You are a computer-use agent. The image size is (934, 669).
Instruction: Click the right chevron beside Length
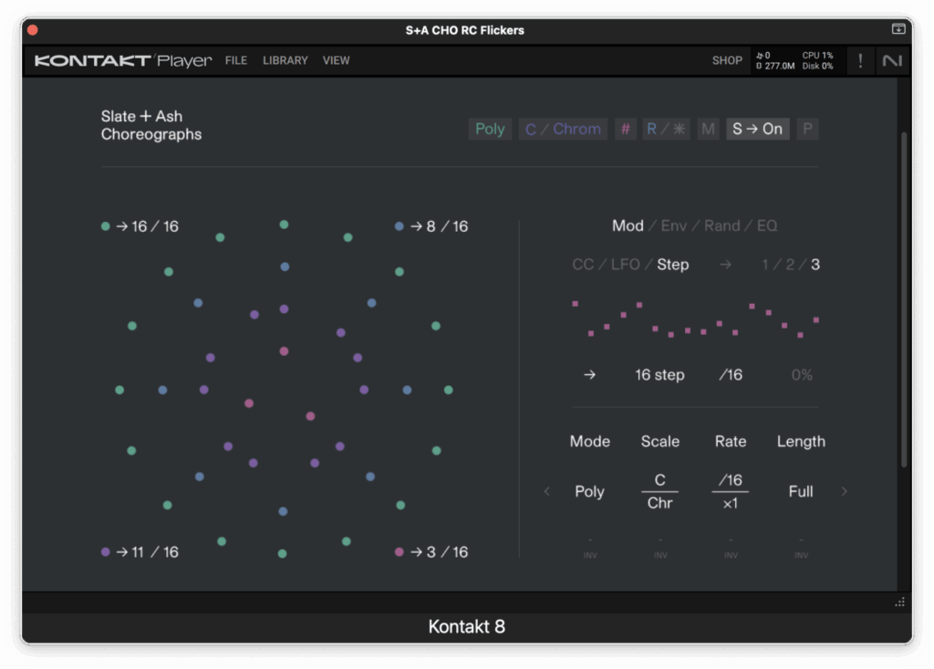pyautogui.click(x=844, y=491)
